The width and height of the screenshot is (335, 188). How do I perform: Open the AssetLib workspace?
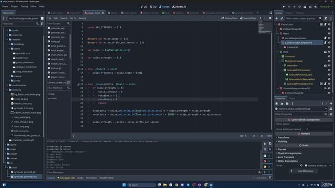[x=179, y=7]
